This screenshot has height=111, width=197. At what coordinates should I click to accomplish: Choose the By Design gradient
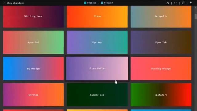click(x=33, y=68)
